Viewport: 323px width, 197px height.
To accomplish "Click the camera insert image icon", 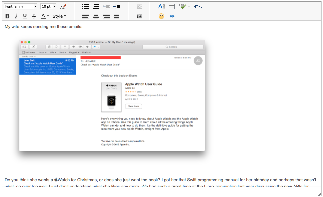I will point(139,16).
